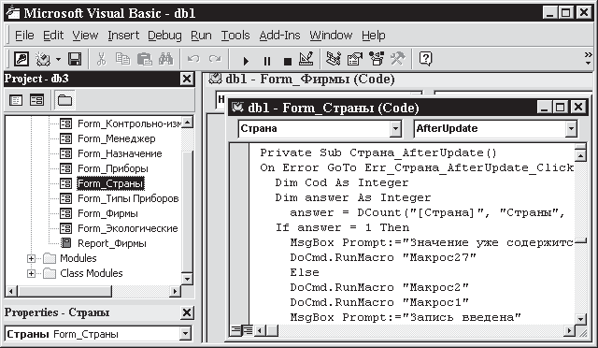Click the View Microsoft Access toolbar icon
This screenshot has width=598, height=348.
21,59
